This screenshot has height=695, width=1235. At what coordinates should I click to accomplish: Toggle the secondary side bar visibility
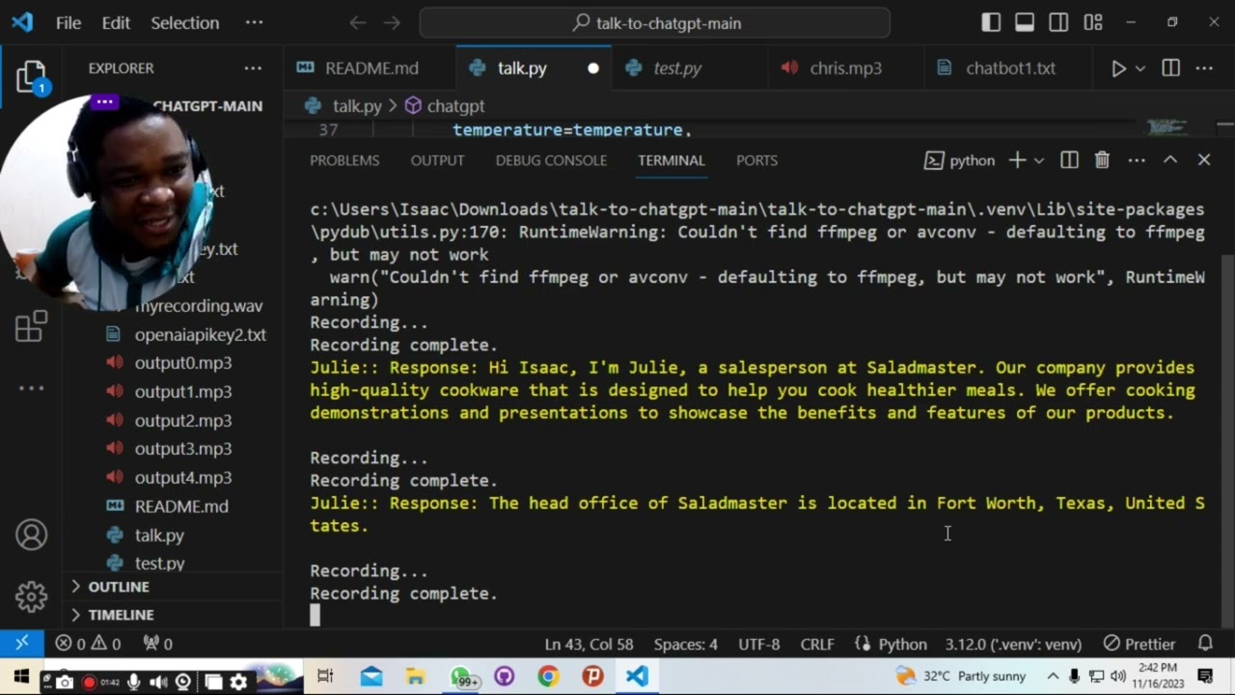(x=1058, y=22)
